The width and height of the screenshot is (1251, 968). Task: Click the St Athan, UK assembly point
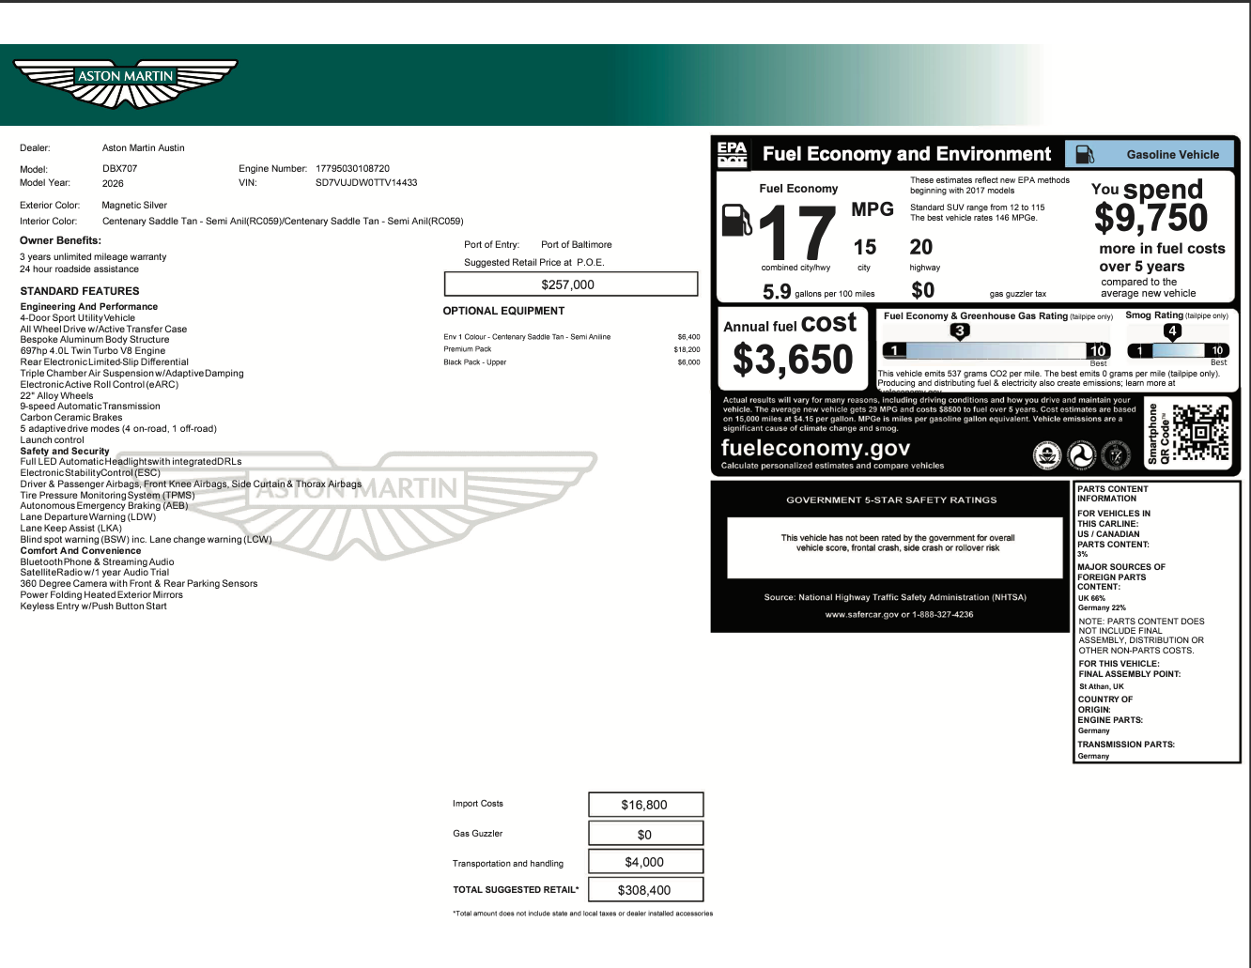[1101, 686]
